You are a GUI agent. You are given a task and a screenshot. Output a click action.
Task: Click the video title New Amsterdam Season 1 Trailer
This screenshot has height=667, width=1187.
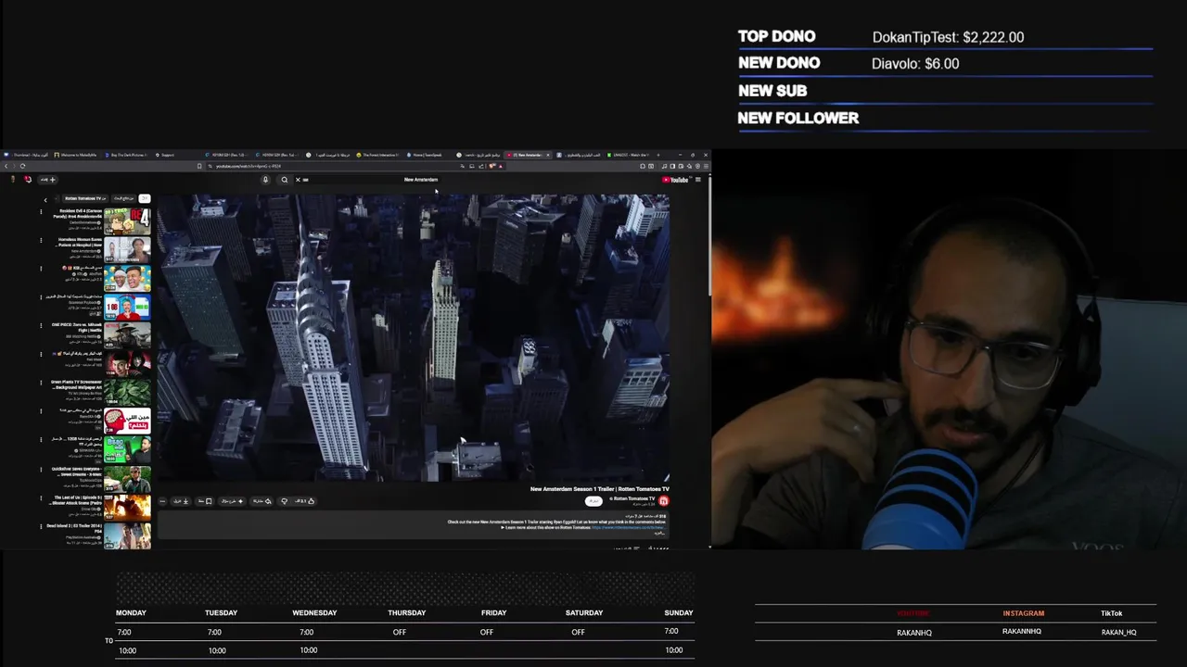click(x=599, y=489)
